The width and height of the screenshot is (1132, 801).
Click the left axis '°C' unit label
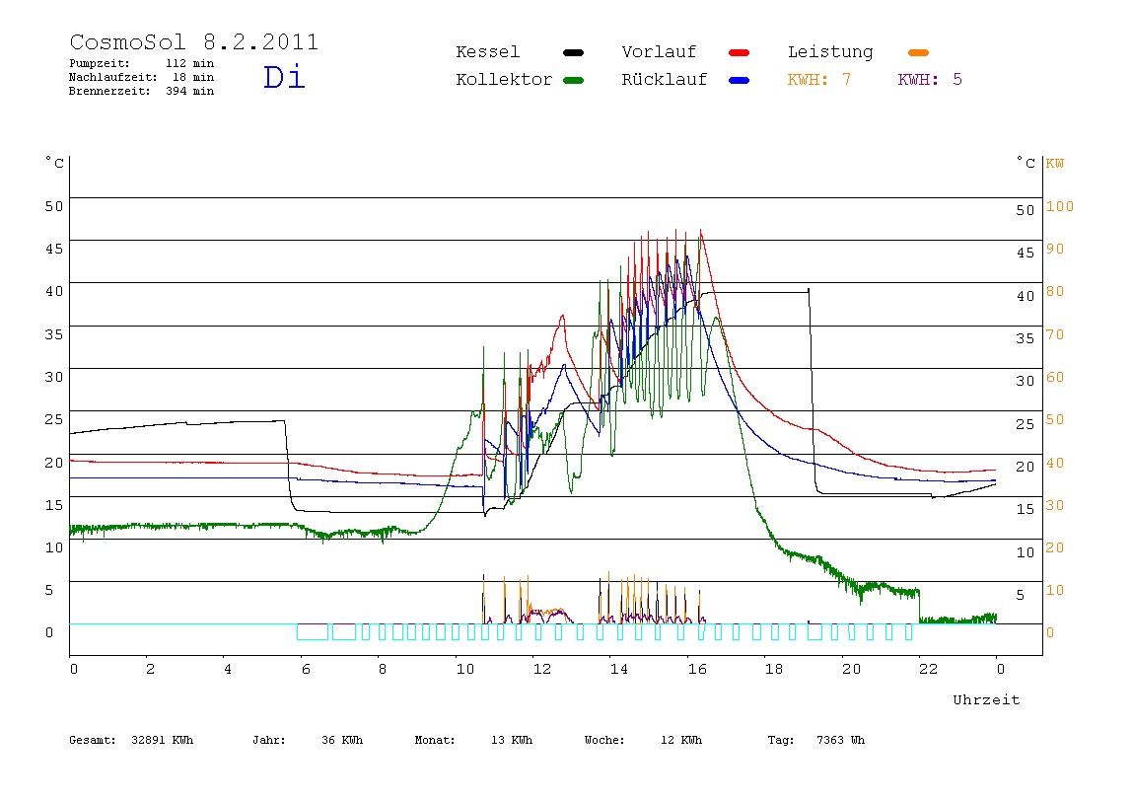coord(55,163)
